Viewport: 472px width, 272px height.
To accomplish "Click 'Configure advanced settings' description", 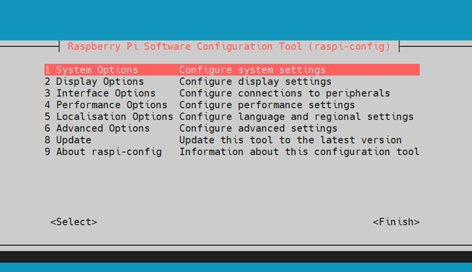I will tap(258, 128).
